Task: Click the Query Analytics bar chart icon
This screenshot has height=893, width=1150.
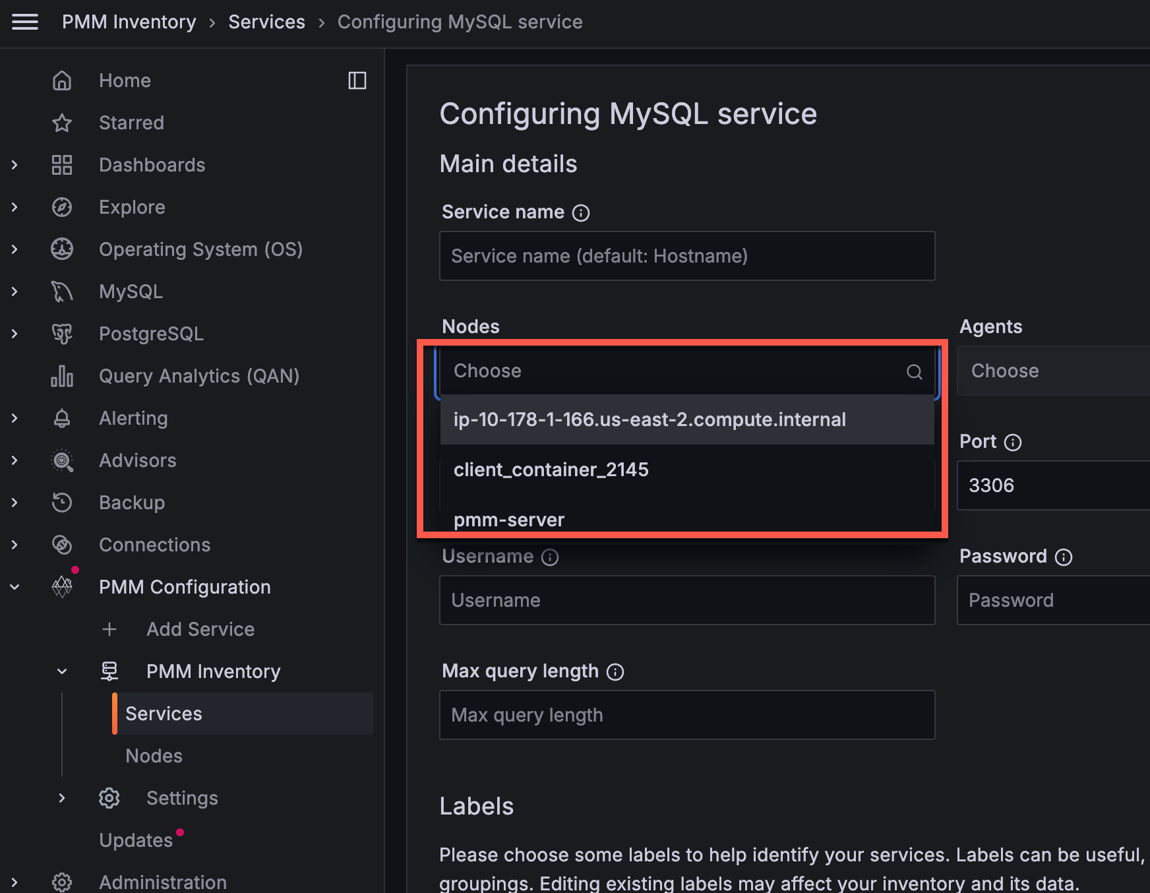Action: tap(62, 376)
